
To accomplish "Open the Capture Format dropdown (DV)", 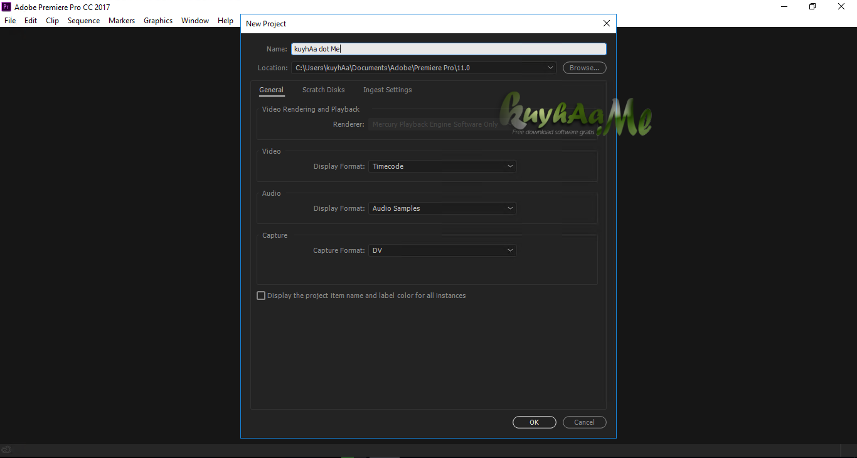I will 442,250.
